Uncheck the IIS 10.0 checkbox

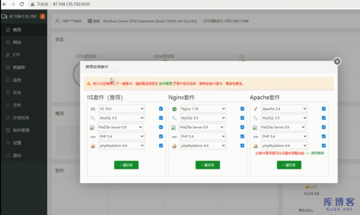coord(161,109)
